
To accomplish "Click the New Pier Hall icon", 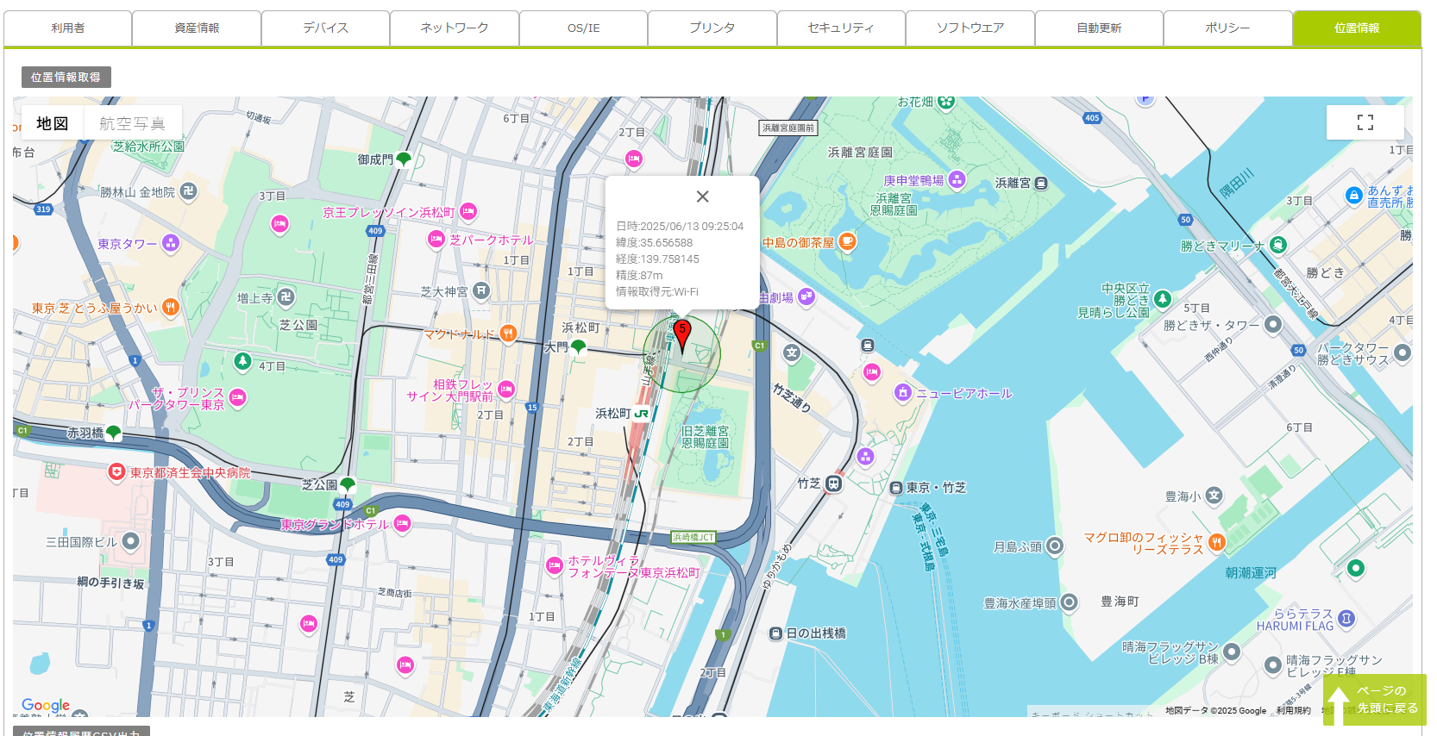I will pyautogui.click(x=902, y=393).
